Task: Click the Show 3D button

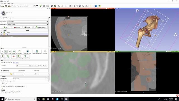Action: pyautogui.click(x=27, y=27)
